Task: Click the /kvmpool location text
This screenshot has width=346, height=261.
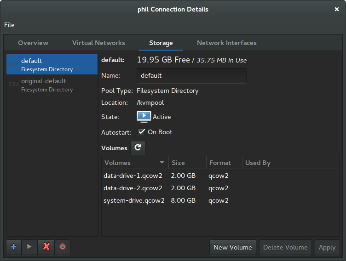Action: (150, 103)
